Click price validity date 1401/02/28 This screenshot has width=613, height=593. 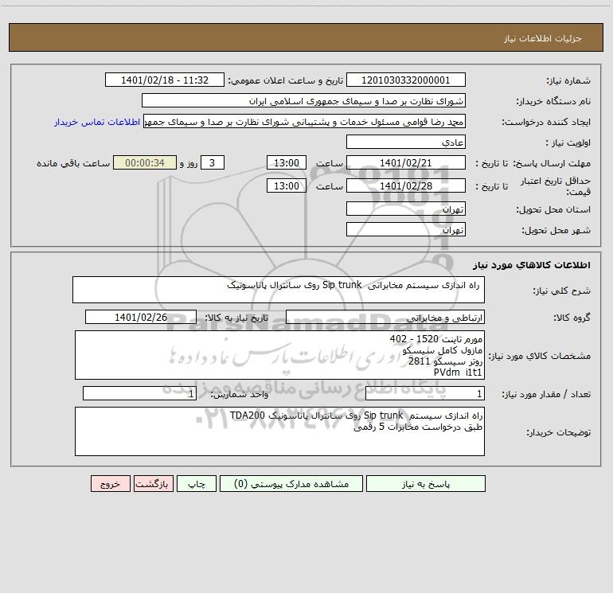(406, 185)
